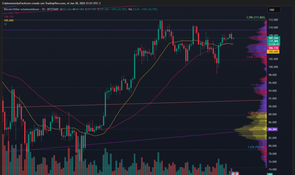Click the 1,382 Fibonacci level label

pyautogui.click(x=256, y=113)
